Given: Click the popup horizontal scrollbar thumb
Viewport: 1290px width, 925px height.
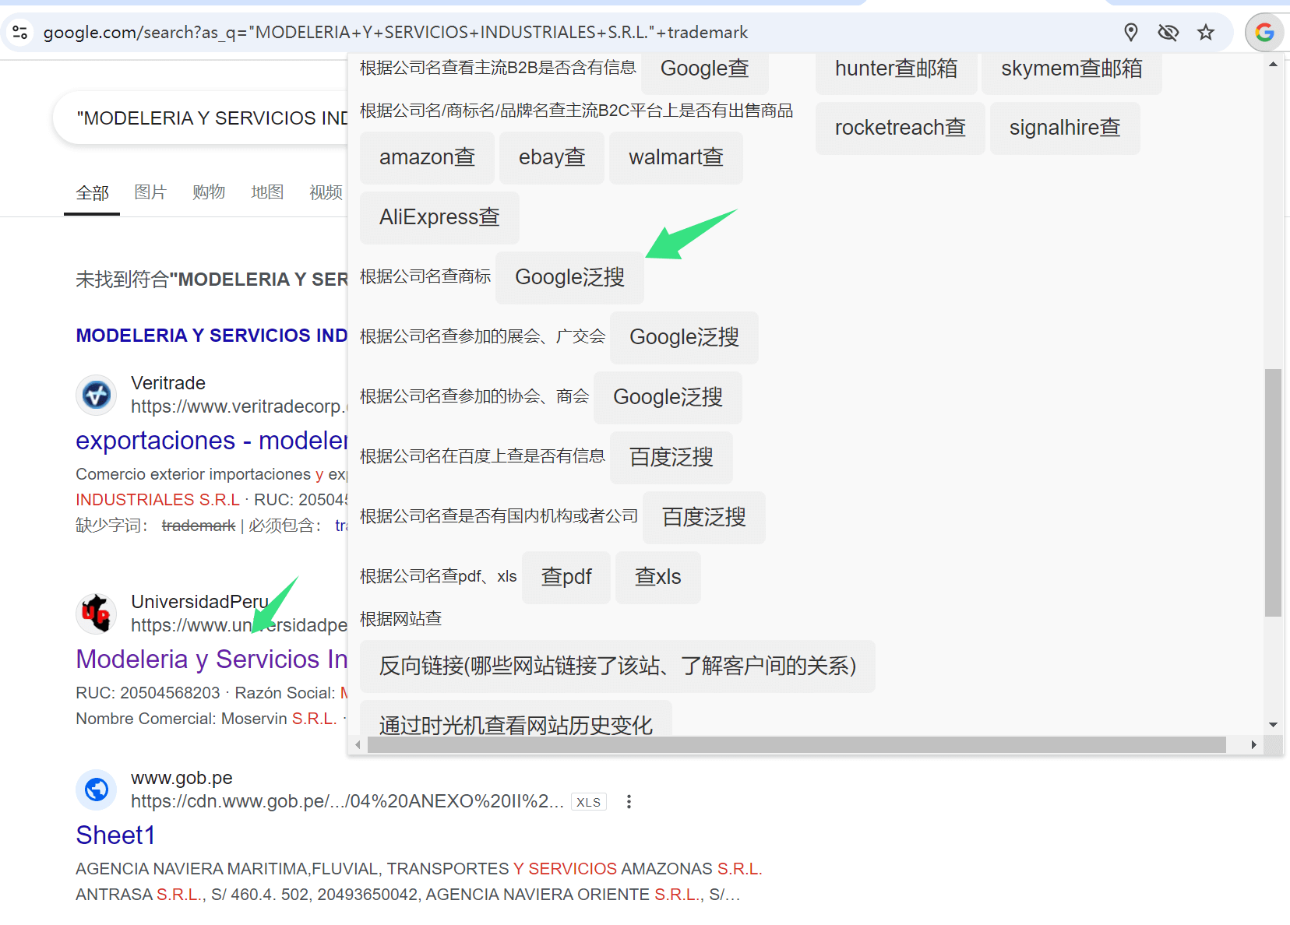Looking at the screenshot, I should [797, 745].
